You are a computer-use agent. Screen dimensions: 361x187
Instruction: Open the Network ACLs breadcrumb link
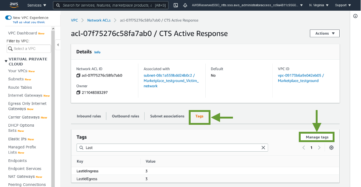coord(99,20)
